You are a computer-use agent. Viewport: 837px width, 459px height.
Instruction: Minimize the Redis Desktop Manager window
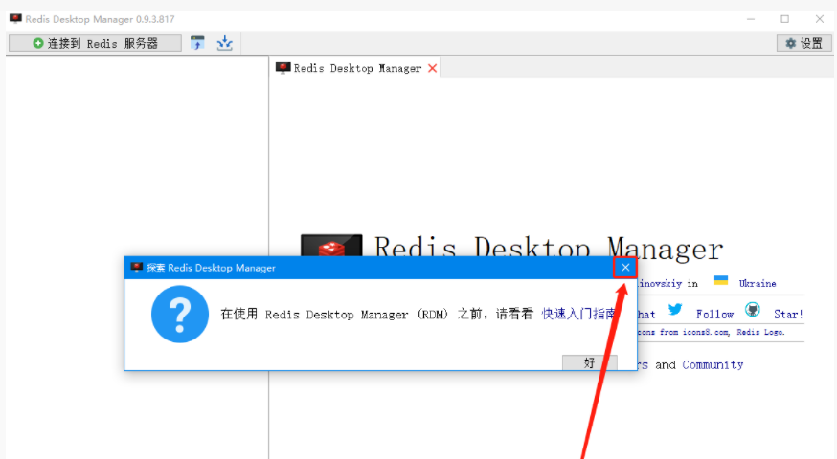click(x=751, y=19)
